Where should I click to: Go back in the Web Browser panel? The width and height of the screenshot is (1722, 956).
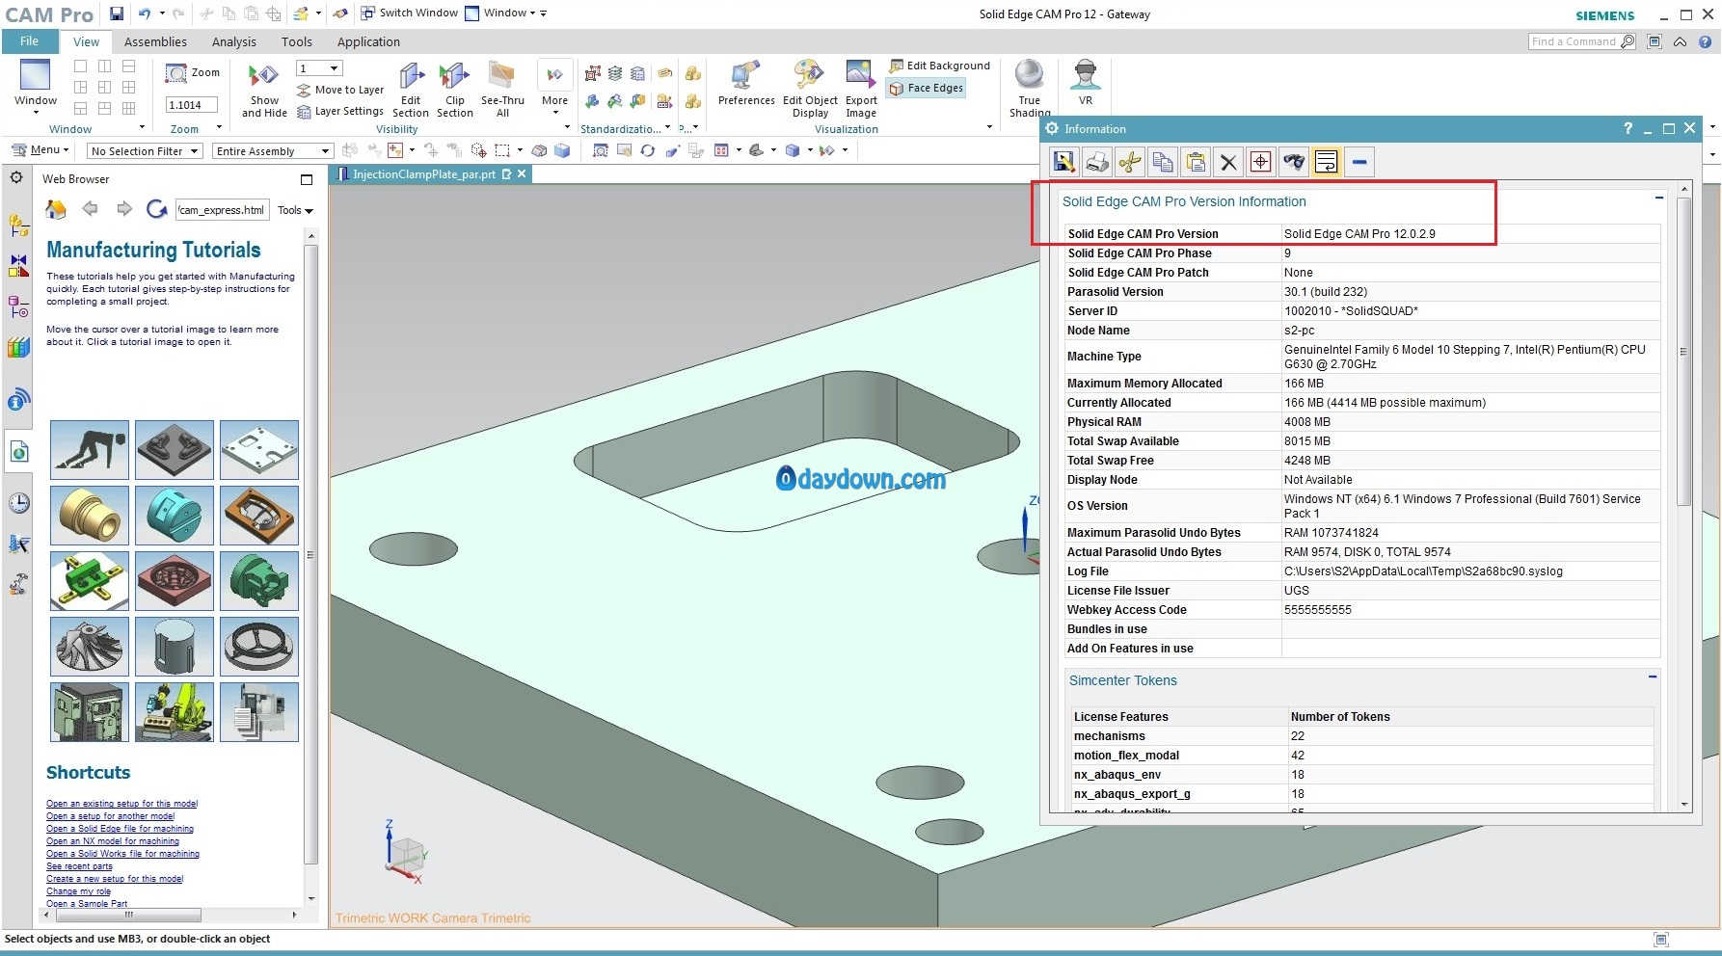click(90, 209)
